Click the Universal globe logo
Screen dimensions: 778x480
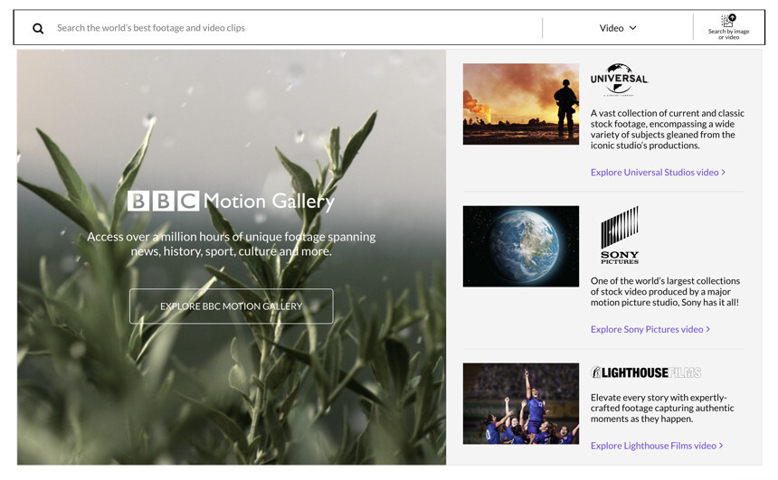point(620,79)
